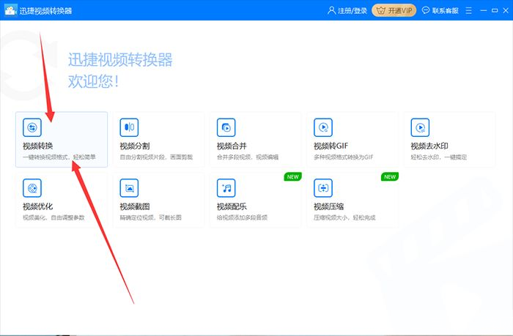
Task: Click description 合并多段视频，视频编辑
Action: (248, 157)
